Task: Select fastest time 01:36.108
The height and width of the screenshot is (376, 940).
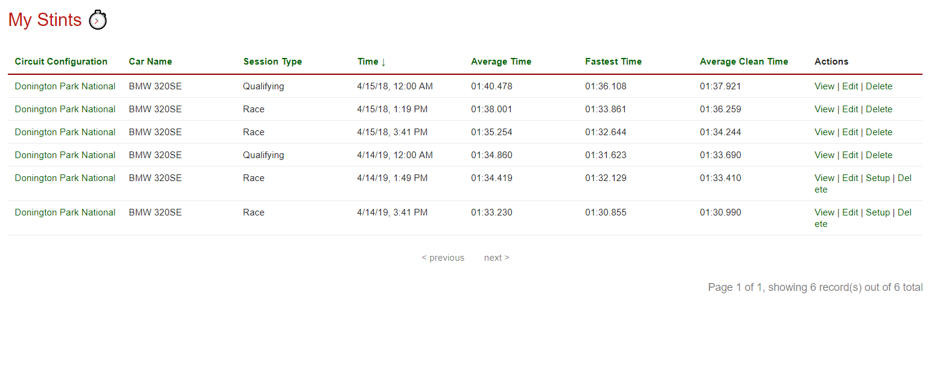Action: 606,86
